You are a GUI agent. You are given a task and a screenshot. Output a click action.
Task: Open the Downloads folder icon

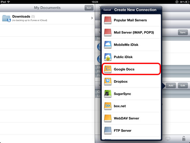click(x=7, y=18)
